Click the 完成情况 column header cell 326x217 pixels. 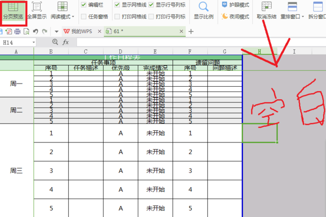[x=155, y=68]
